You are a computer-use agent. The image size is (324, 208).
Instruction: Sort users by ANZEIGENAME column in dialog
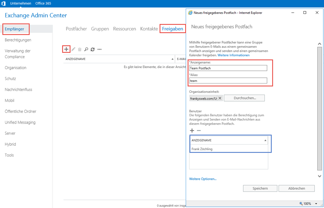tap(228, 140)
